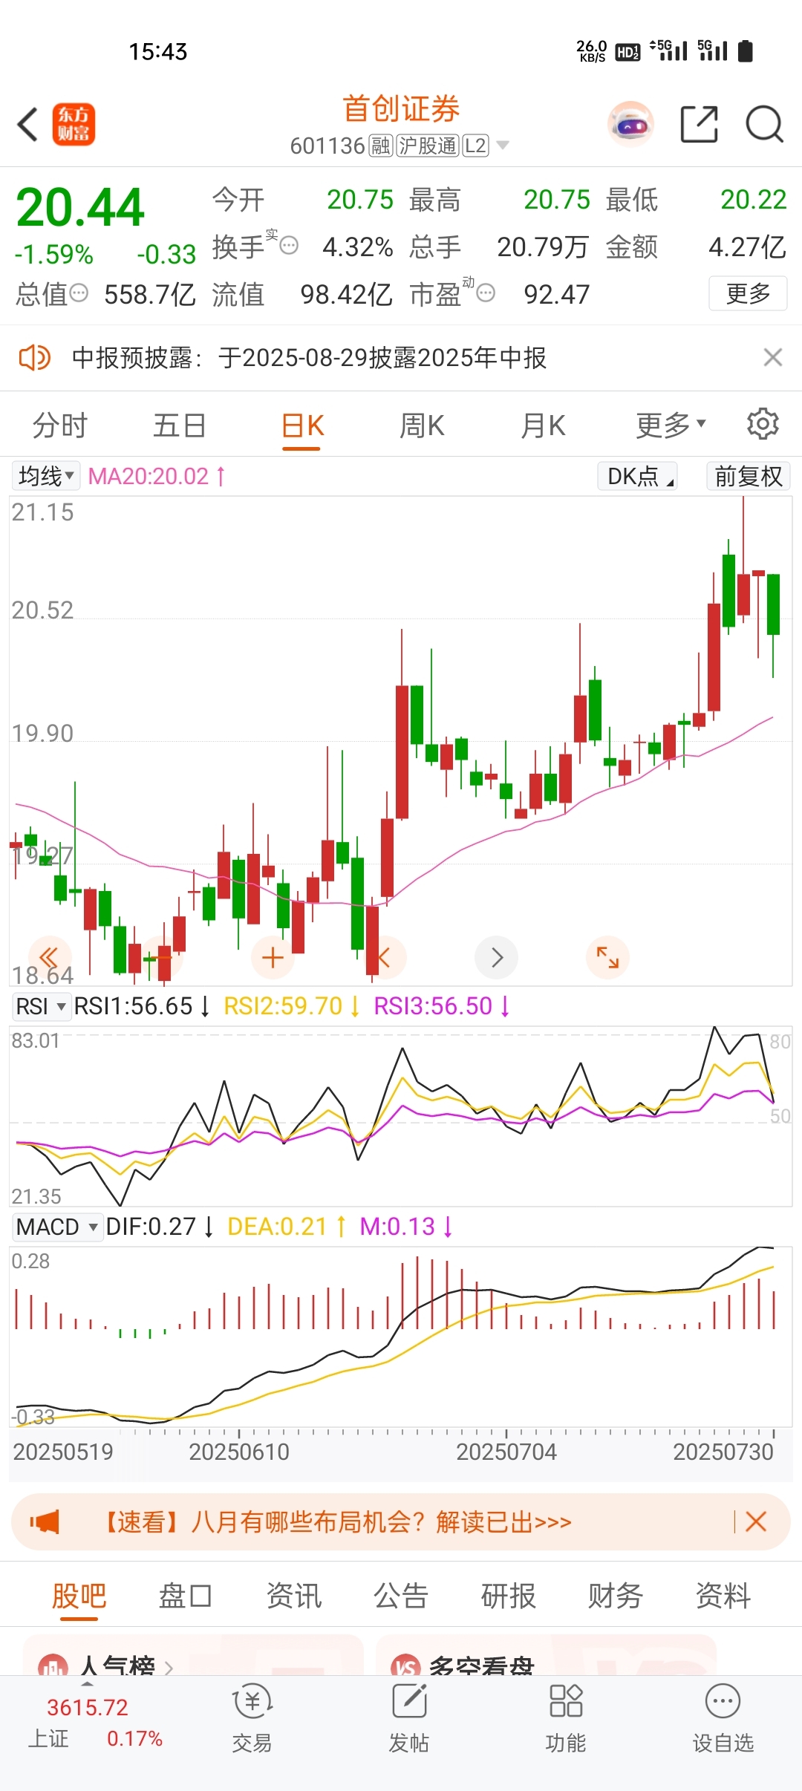Expand the 更多 chart period dropdown
The height and width of the screenshot is (1791, 802).
pyautogui.click(x=671, y=425)
